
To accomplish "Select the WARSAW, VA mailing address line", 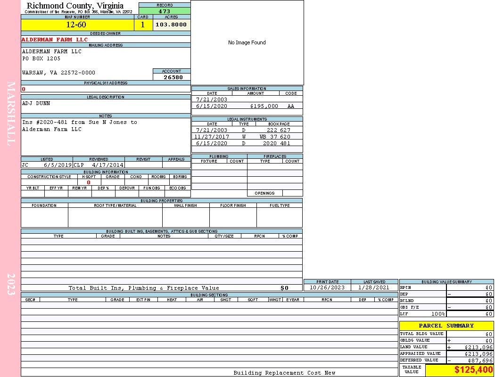I will point(58,73).
